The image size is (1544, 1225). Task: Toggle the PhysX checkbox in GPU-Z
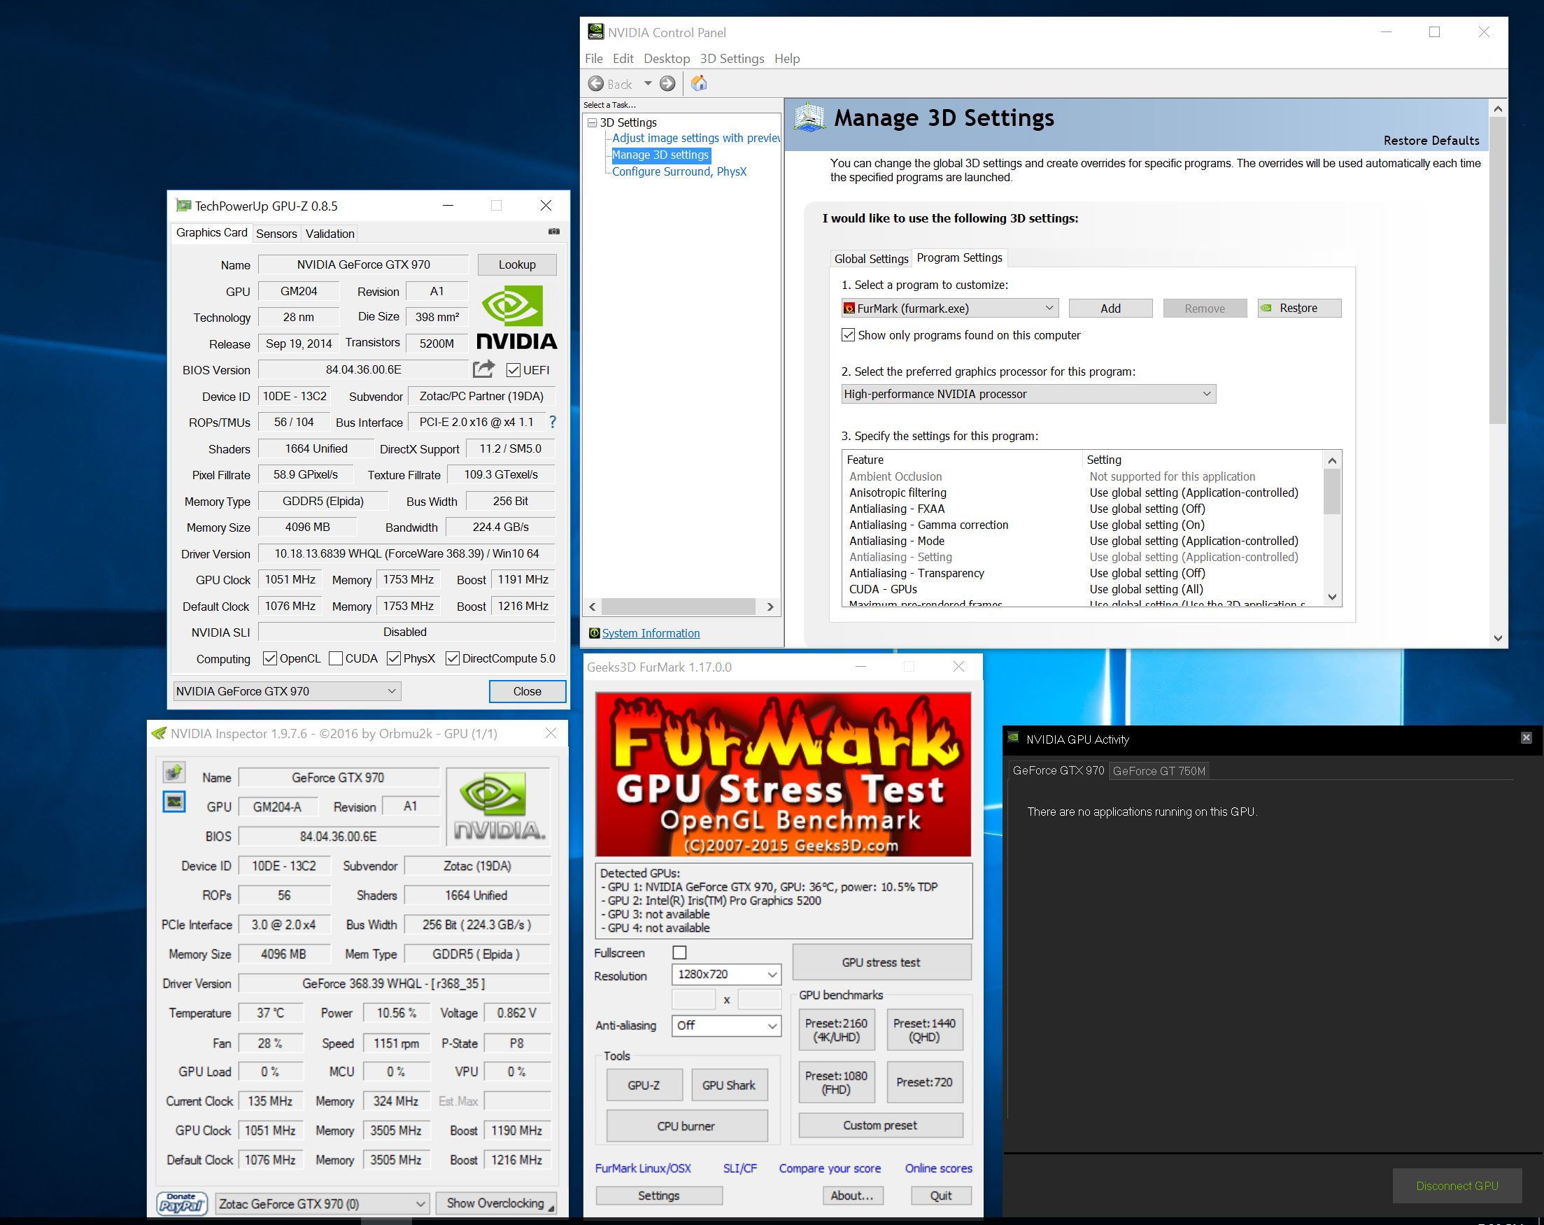pyautogui.click(x=393, y=659)
